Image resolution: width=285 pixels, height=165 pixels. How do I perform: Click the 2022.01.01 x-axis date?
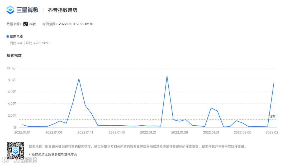22,132
